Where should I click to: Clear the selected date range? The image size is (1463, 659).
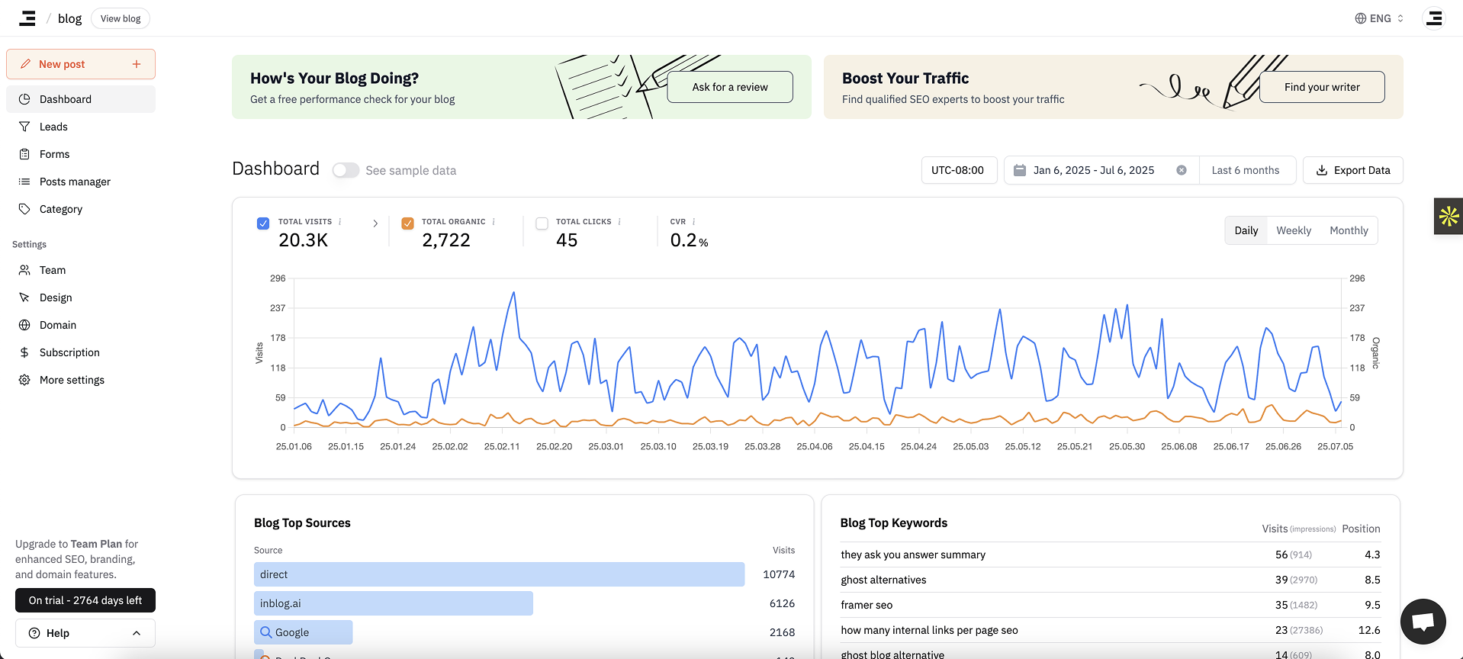click(1182, 170)
